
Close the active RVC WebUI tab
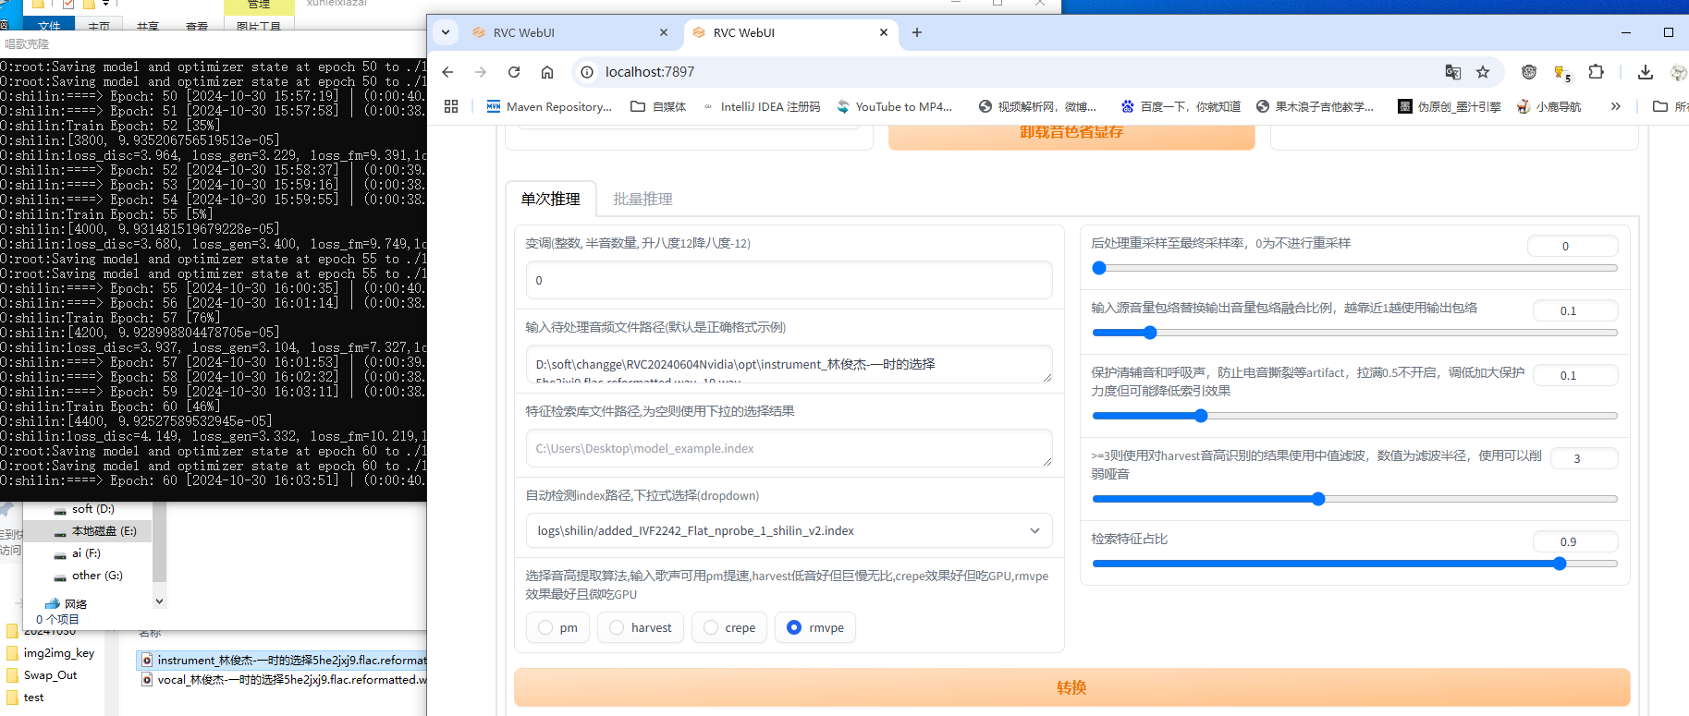pyautogui.click(x=884, y=32)
